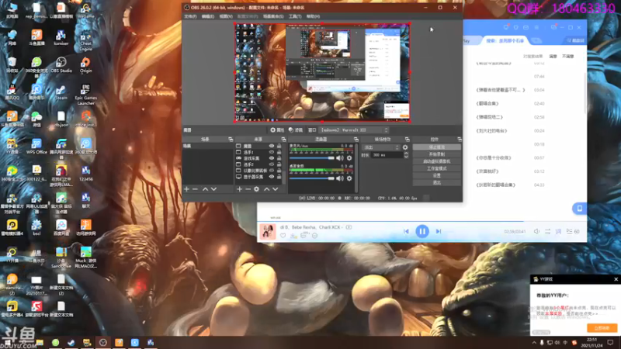This screenshot has height=349, width=621.
Task: Toggle the lock on the first source
Action: click(x=280, y=146)
